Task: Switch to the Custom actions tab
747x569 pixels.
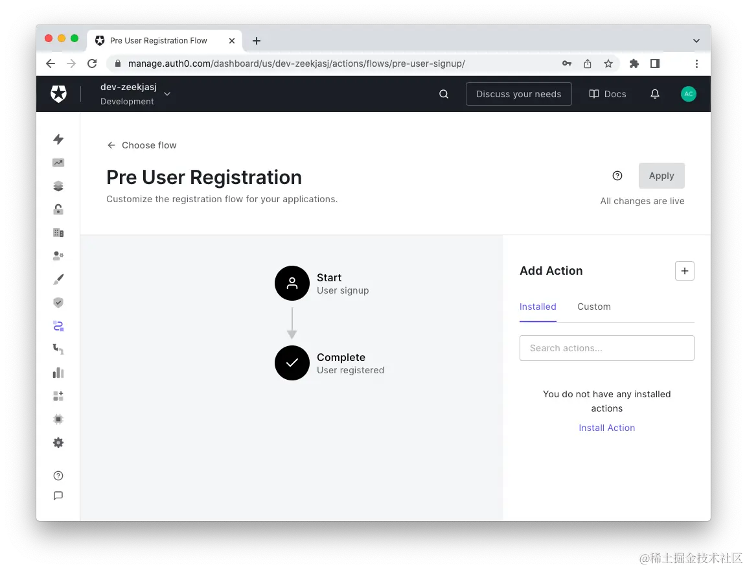Action: 593,306
